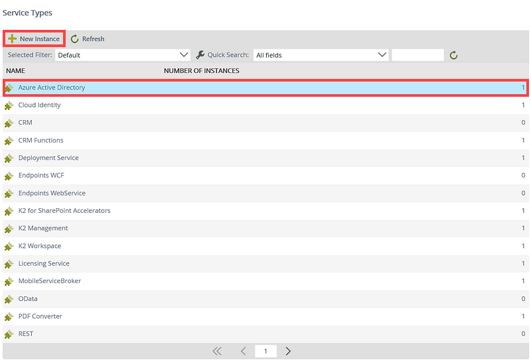Select the OData service type

tap(265, 299)
